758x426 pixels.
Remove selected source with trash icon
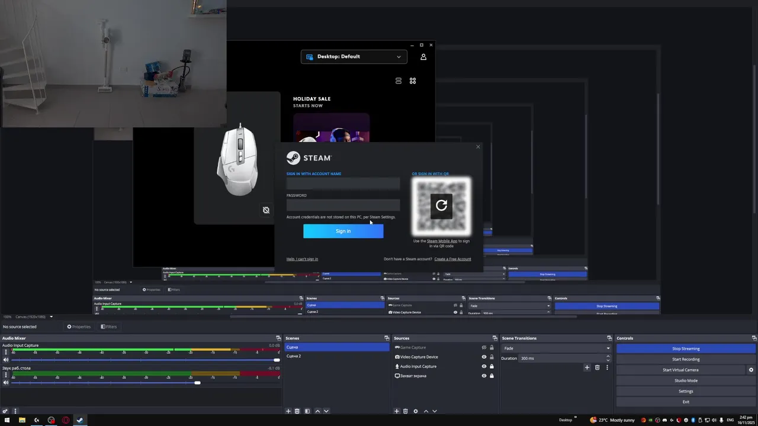click(406, 411)
